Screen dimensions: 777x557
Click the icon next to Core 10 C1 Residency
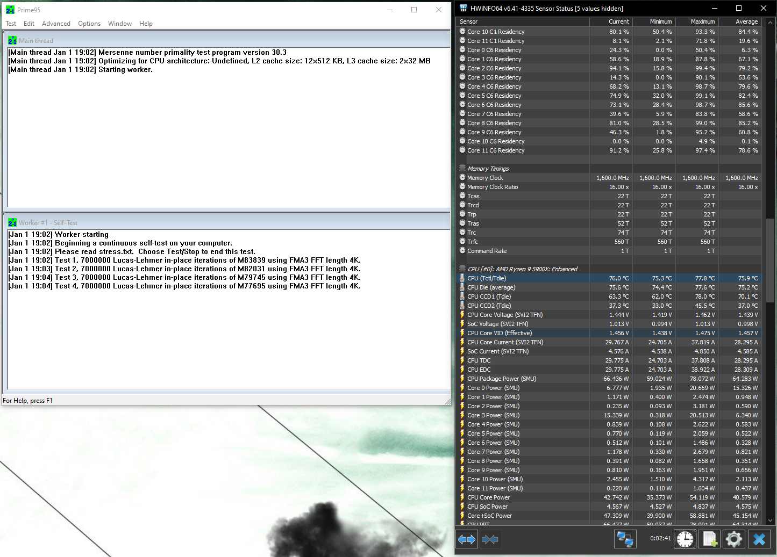pos(462,32)
